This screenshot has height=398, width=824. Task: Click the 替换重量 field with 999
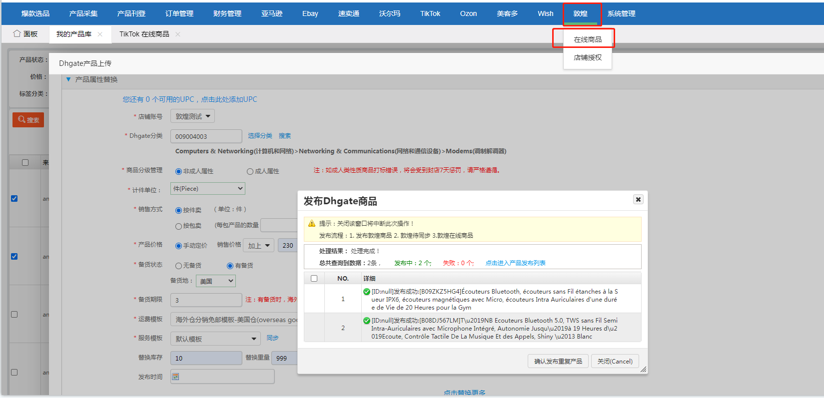click(285, 358)
